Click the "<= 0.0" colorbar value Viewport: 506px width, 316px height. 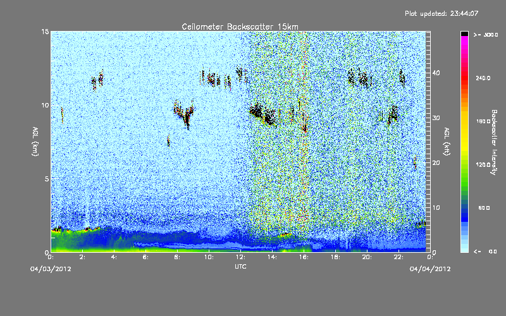[x=485, y=252]
